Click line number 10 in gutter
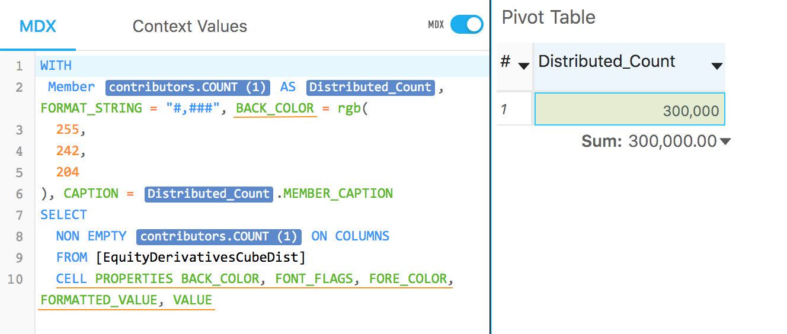 coord(16,279)
